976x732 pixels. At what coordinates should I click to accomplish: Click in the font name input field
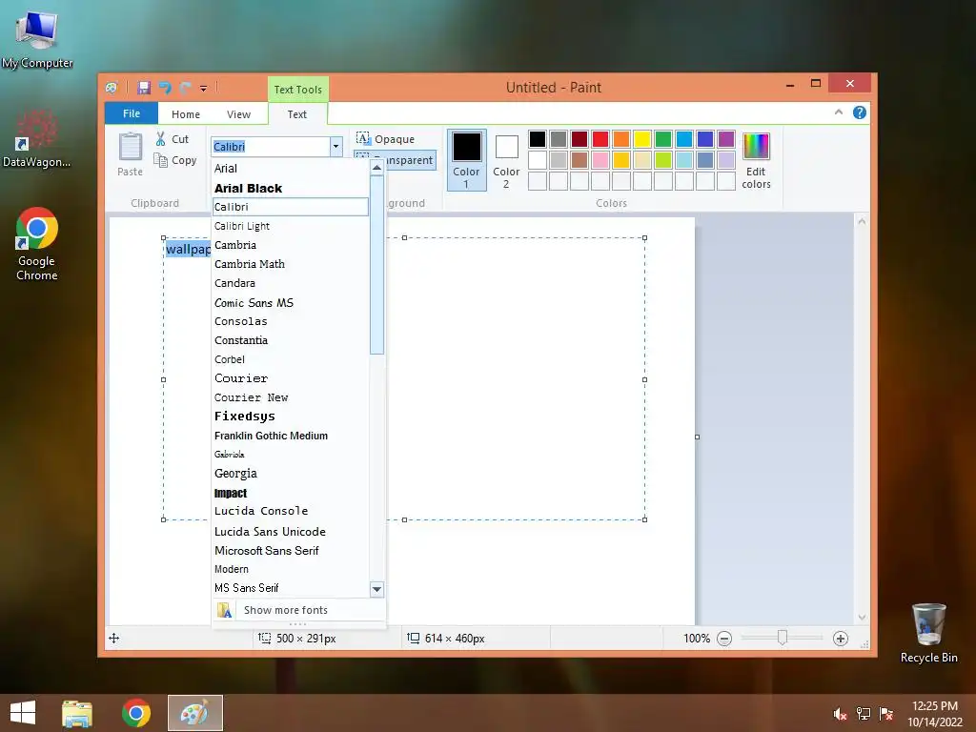pyautogui.click(x=271, y=147)
